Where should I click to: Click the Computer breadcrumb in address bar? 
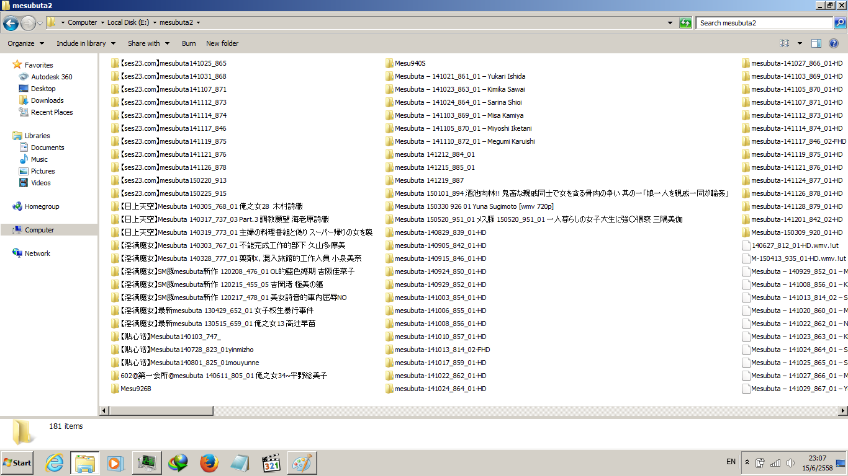[83, 23]
